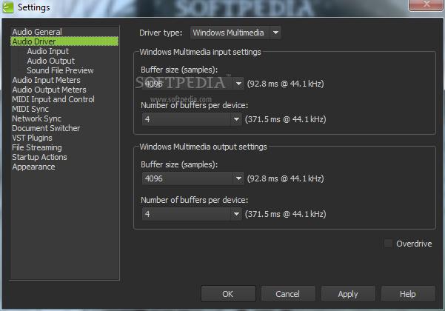Open VST Plugins settings
This screenshot has height=311, width=445.
click(32, 138)
